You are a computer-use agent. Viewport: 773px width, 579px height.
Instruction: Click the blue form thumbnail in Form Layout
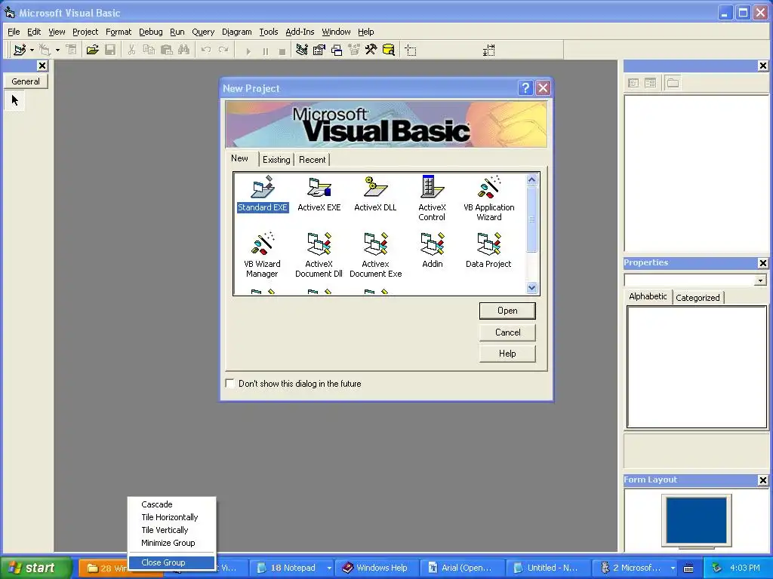(696, 520)
